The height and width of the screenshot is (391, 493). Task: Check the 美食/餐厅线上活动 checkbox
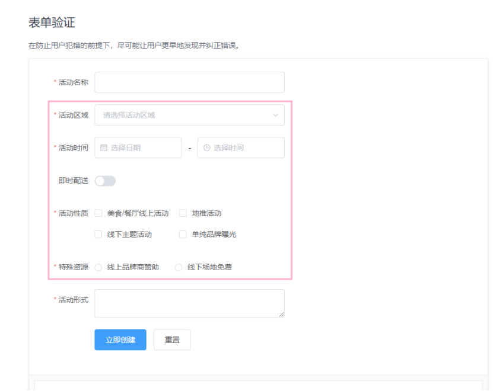click(x=99, y=213)
